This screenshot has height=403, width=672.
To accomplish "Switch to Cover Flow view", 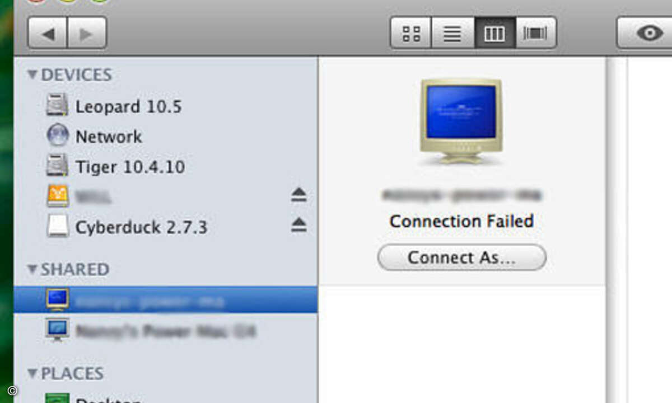I will click(535, 33).
